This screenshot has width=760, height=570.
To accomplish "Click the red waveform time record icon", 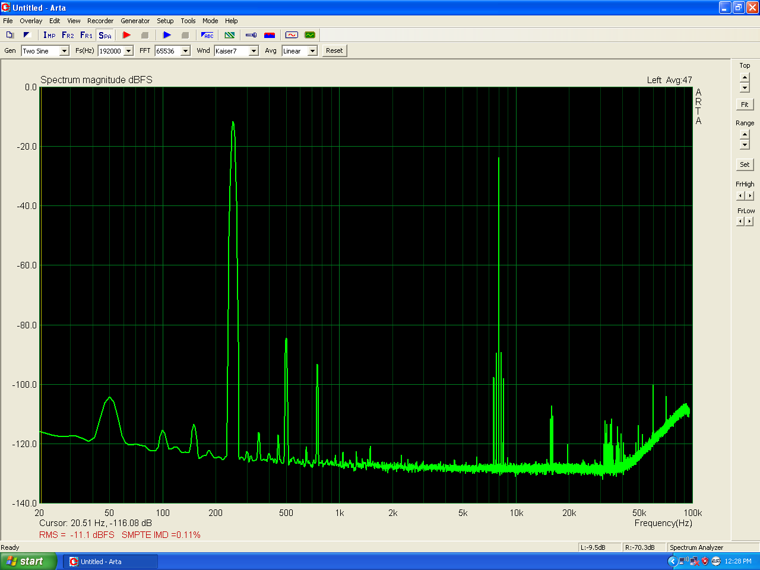I will tap(292, 35).
